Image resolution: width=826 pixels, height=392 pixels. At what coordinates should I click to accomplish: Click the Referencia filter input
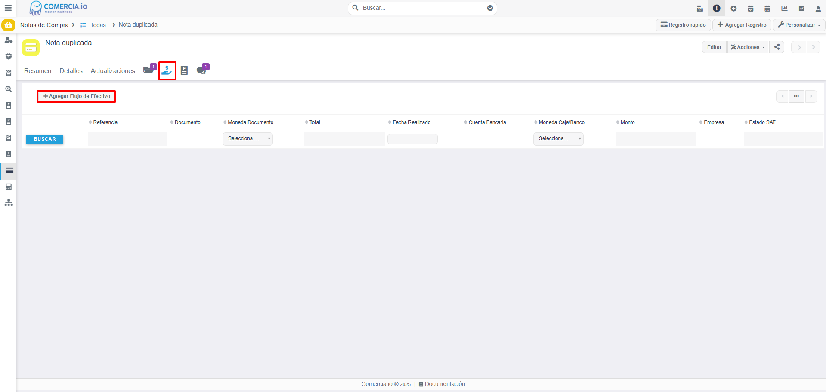coord(127,139)
